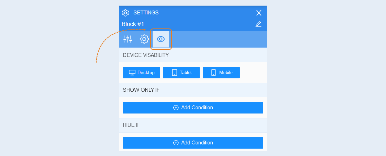Click the pencil icon to rename Block #1

tap(258, 24)
